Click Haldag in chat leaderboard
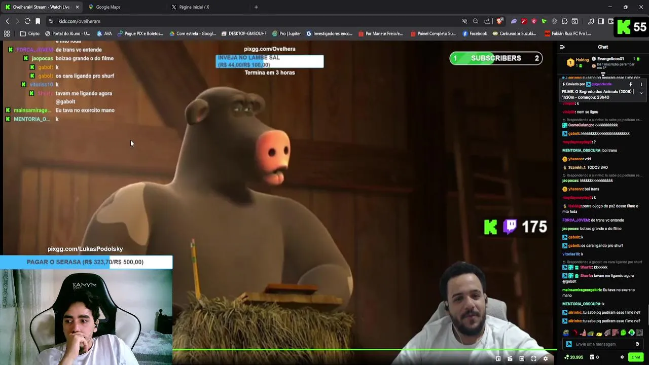This screenshot has height=365, width=649. pyautogui.click(x=582, y=60)
